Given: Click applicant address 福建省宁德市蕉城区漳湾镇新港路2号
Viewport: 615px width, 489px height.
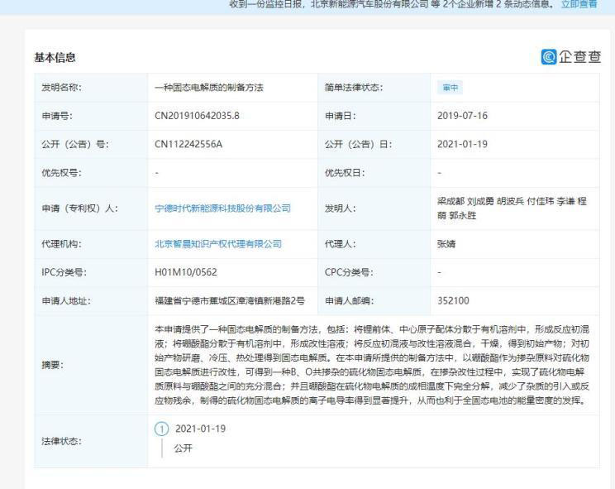Looking at the screenshot, I should click(x=230, y=300).
